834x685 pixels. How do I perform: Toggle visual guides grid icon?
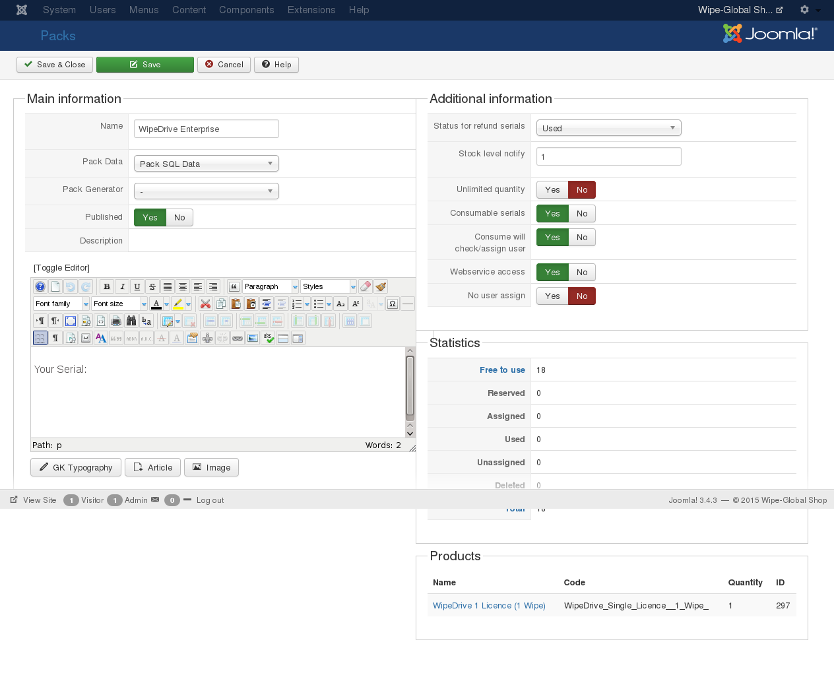coord(40,338)
